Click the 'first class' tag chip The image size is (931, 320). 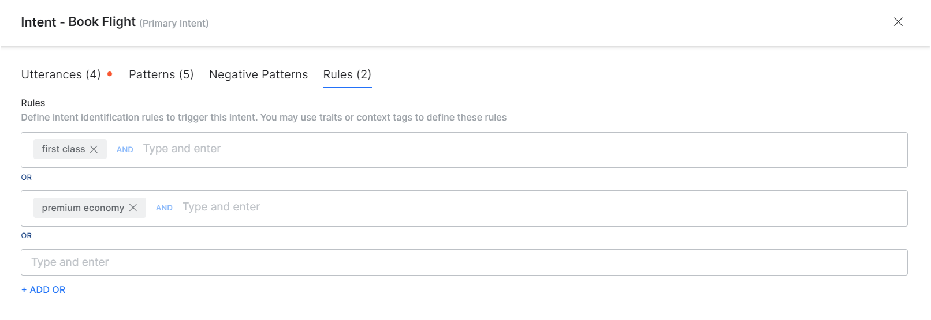point(63,149)
